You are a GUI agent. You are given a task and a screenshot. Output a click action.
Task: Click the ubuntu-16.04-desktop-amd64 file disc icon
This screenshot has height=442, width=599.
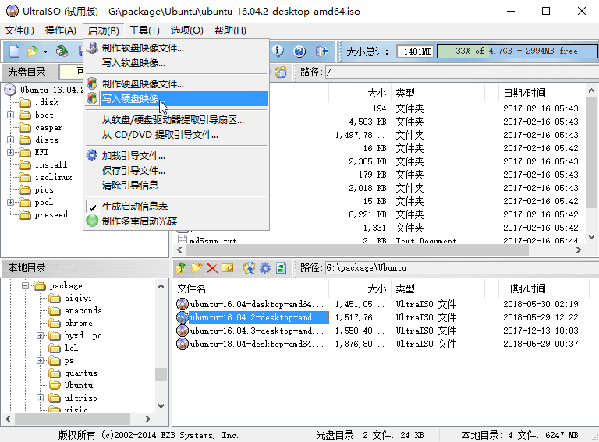183,304
